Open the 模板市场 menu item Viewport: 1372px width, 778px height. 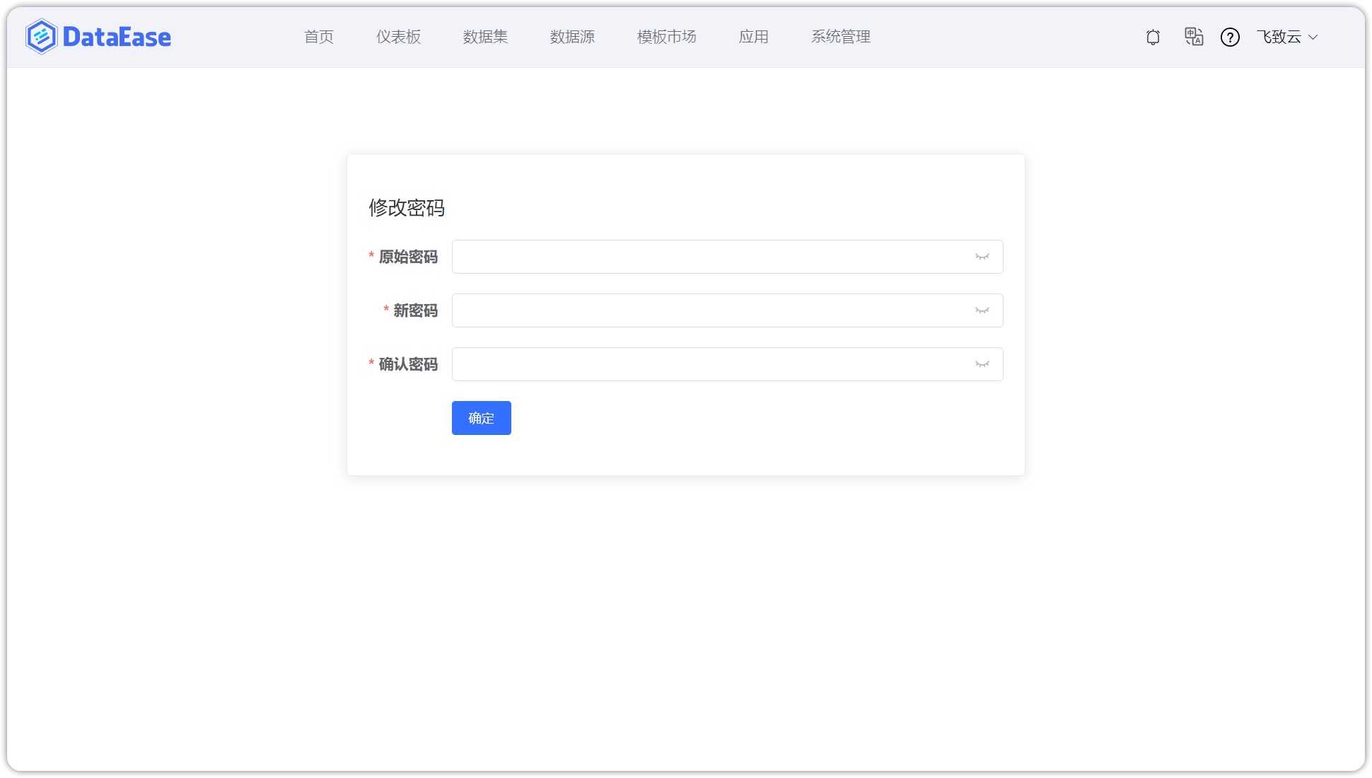[x=667, y=37]
